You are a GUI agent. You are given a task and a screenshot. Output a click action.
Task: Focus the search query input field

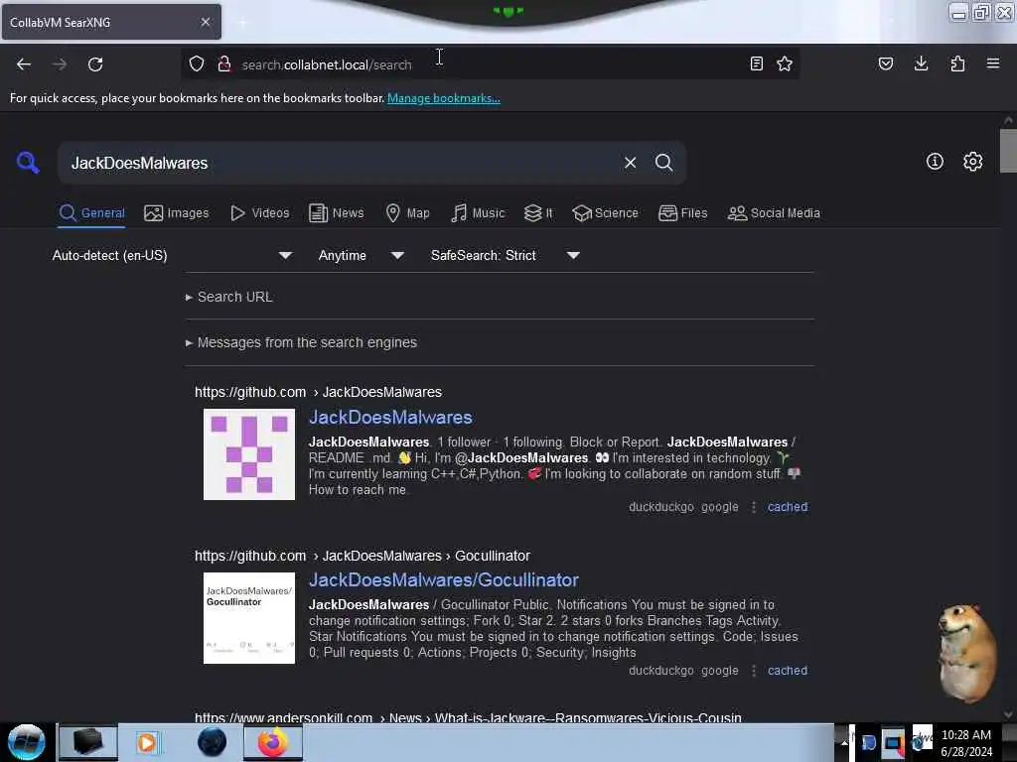coord(343,163)
